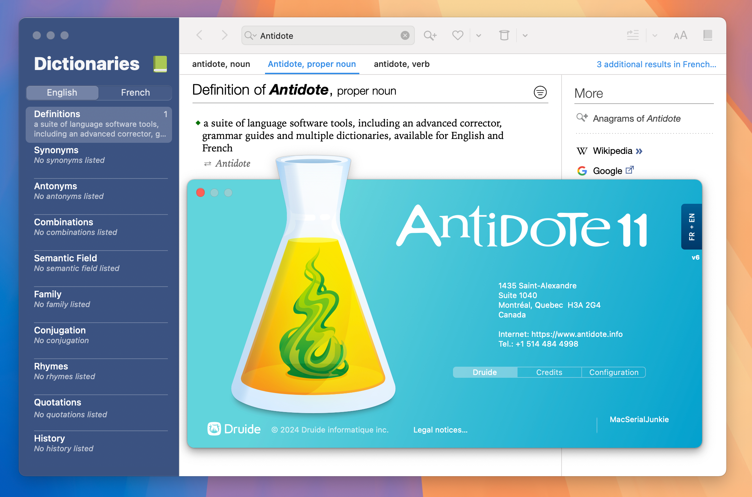752x497 pixels.
Task: Select the 'Antidote, proper noun' tab
Action: pos(312,64)
